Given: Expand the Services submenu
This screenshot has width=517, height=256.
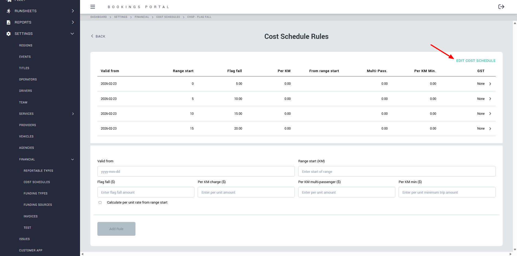Looking at the screenshot, I should pos(73,114).
